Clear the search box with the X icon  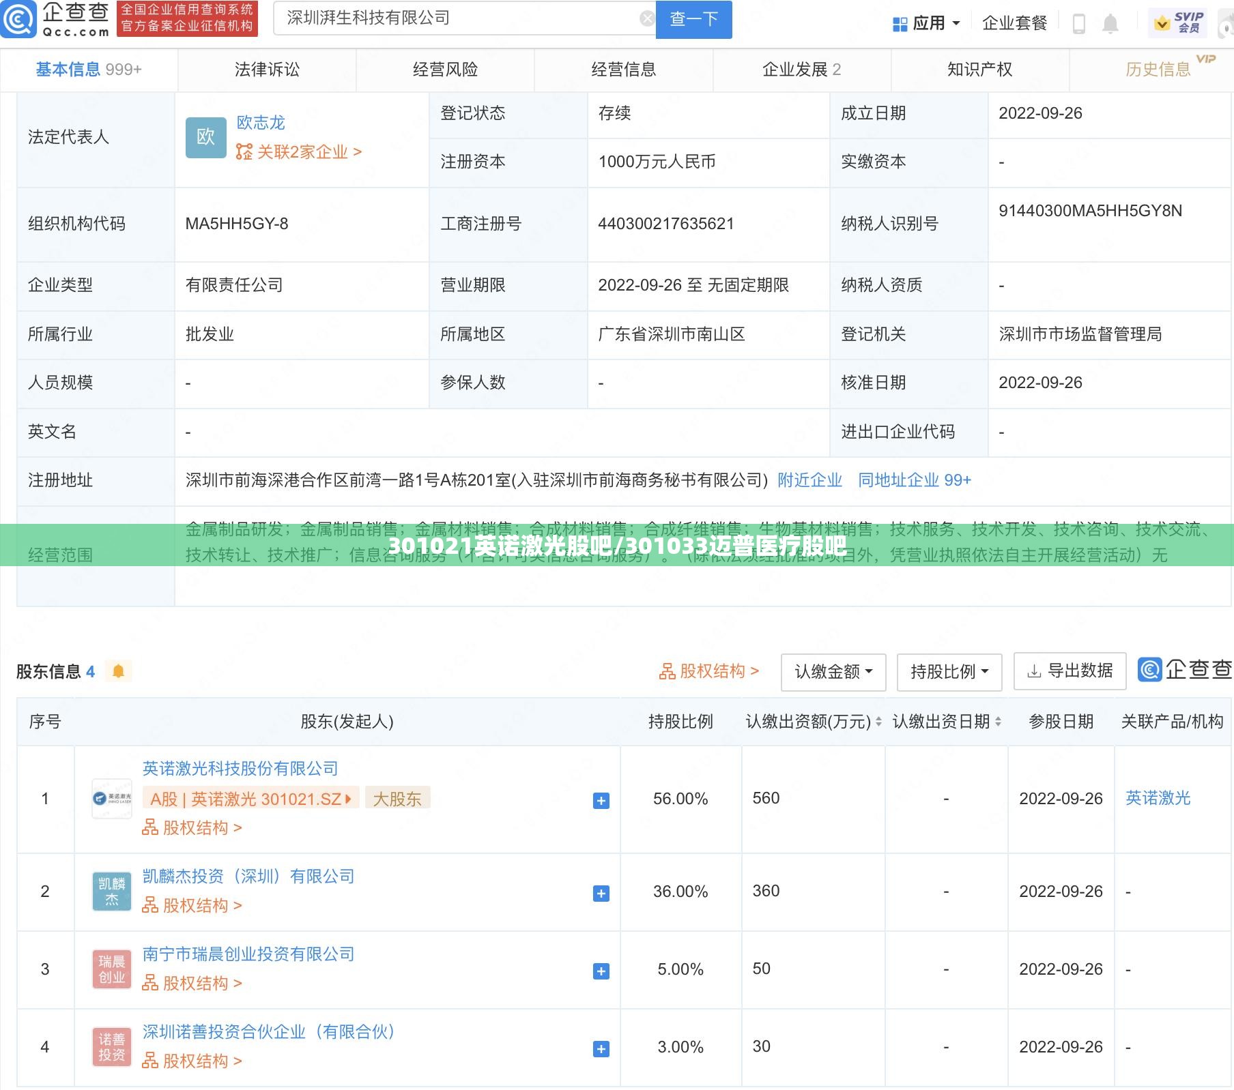[x=647, y=19]
